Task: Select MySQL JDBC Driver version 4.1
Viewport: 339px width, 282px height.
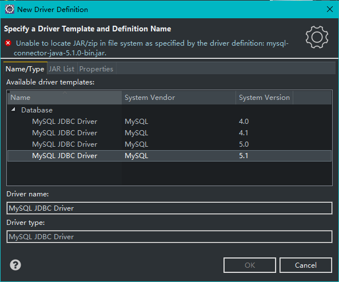Action: click(169, 133)
